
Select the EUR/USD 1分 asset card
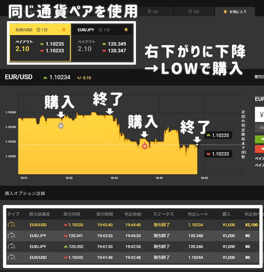click(40, 43)
